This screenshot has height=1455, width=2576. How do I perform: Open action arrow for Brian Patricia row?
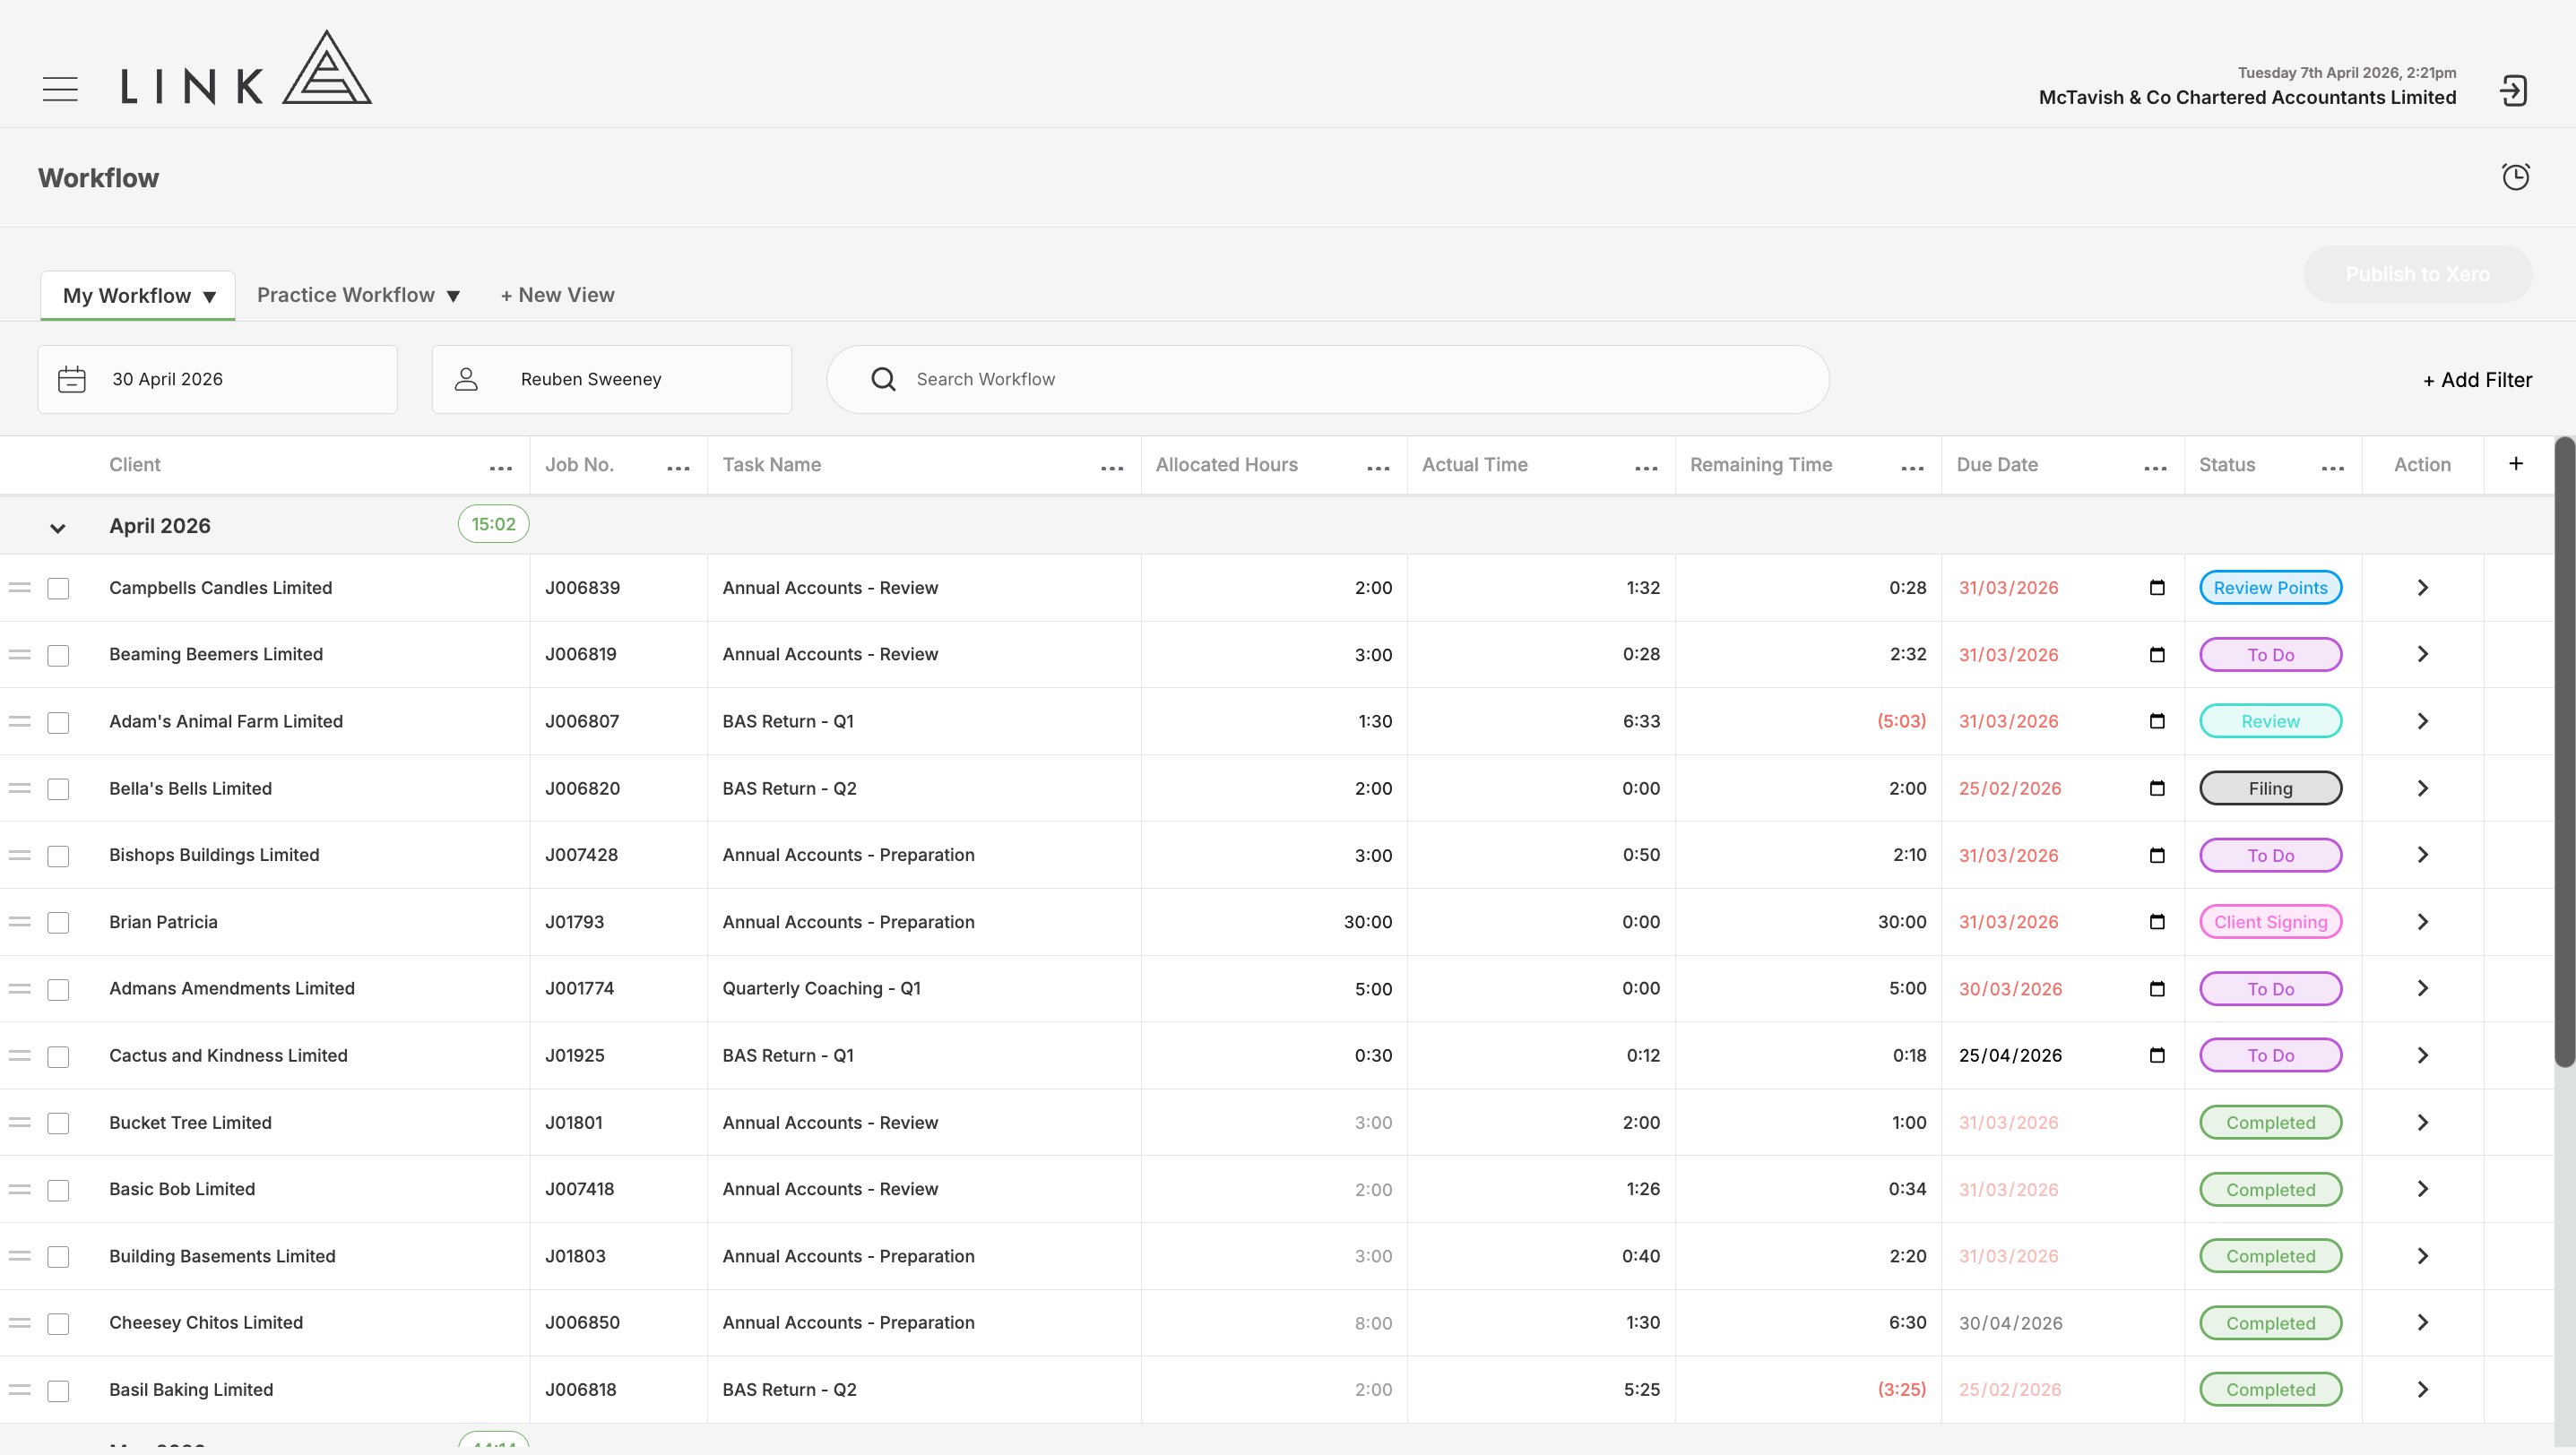(2422, 921)
